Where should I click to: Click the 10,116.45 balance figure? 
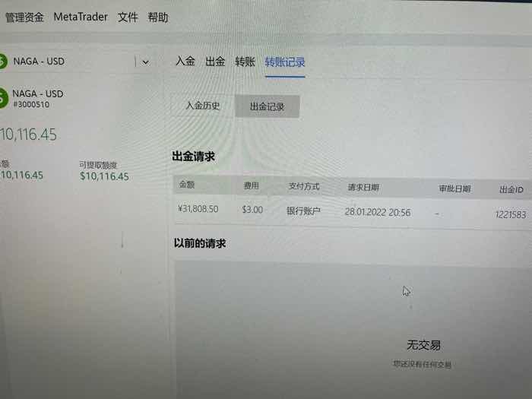pyautogui.click(x=29, y=135)
